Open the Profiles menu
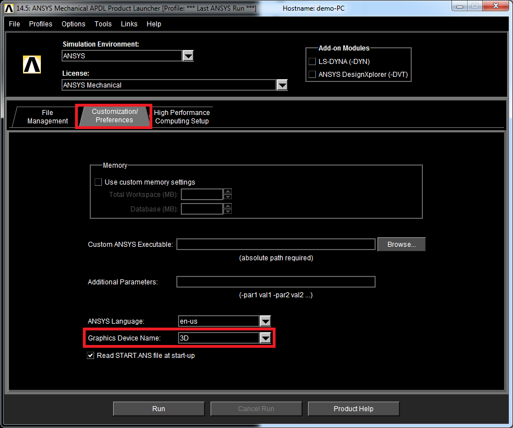This screenshot has height=428, width=513. pyautogui.click(x=40, y=24)
